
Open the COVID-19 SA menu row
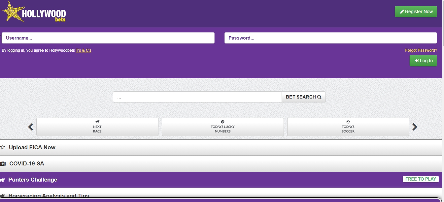click(x=221, y=164)
